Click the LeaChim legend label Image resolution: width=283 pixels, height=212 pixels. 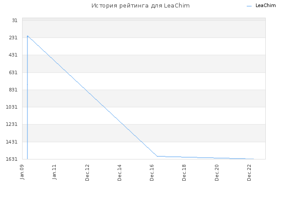(x=265, y=6)
